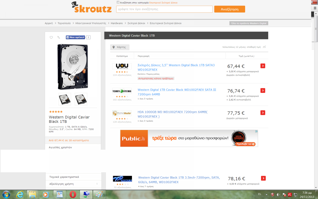Toggle 'Αναζήτηση στην κατηγορία' checkbox
Screen dimensions: 318x199
[x=118, y=2]
